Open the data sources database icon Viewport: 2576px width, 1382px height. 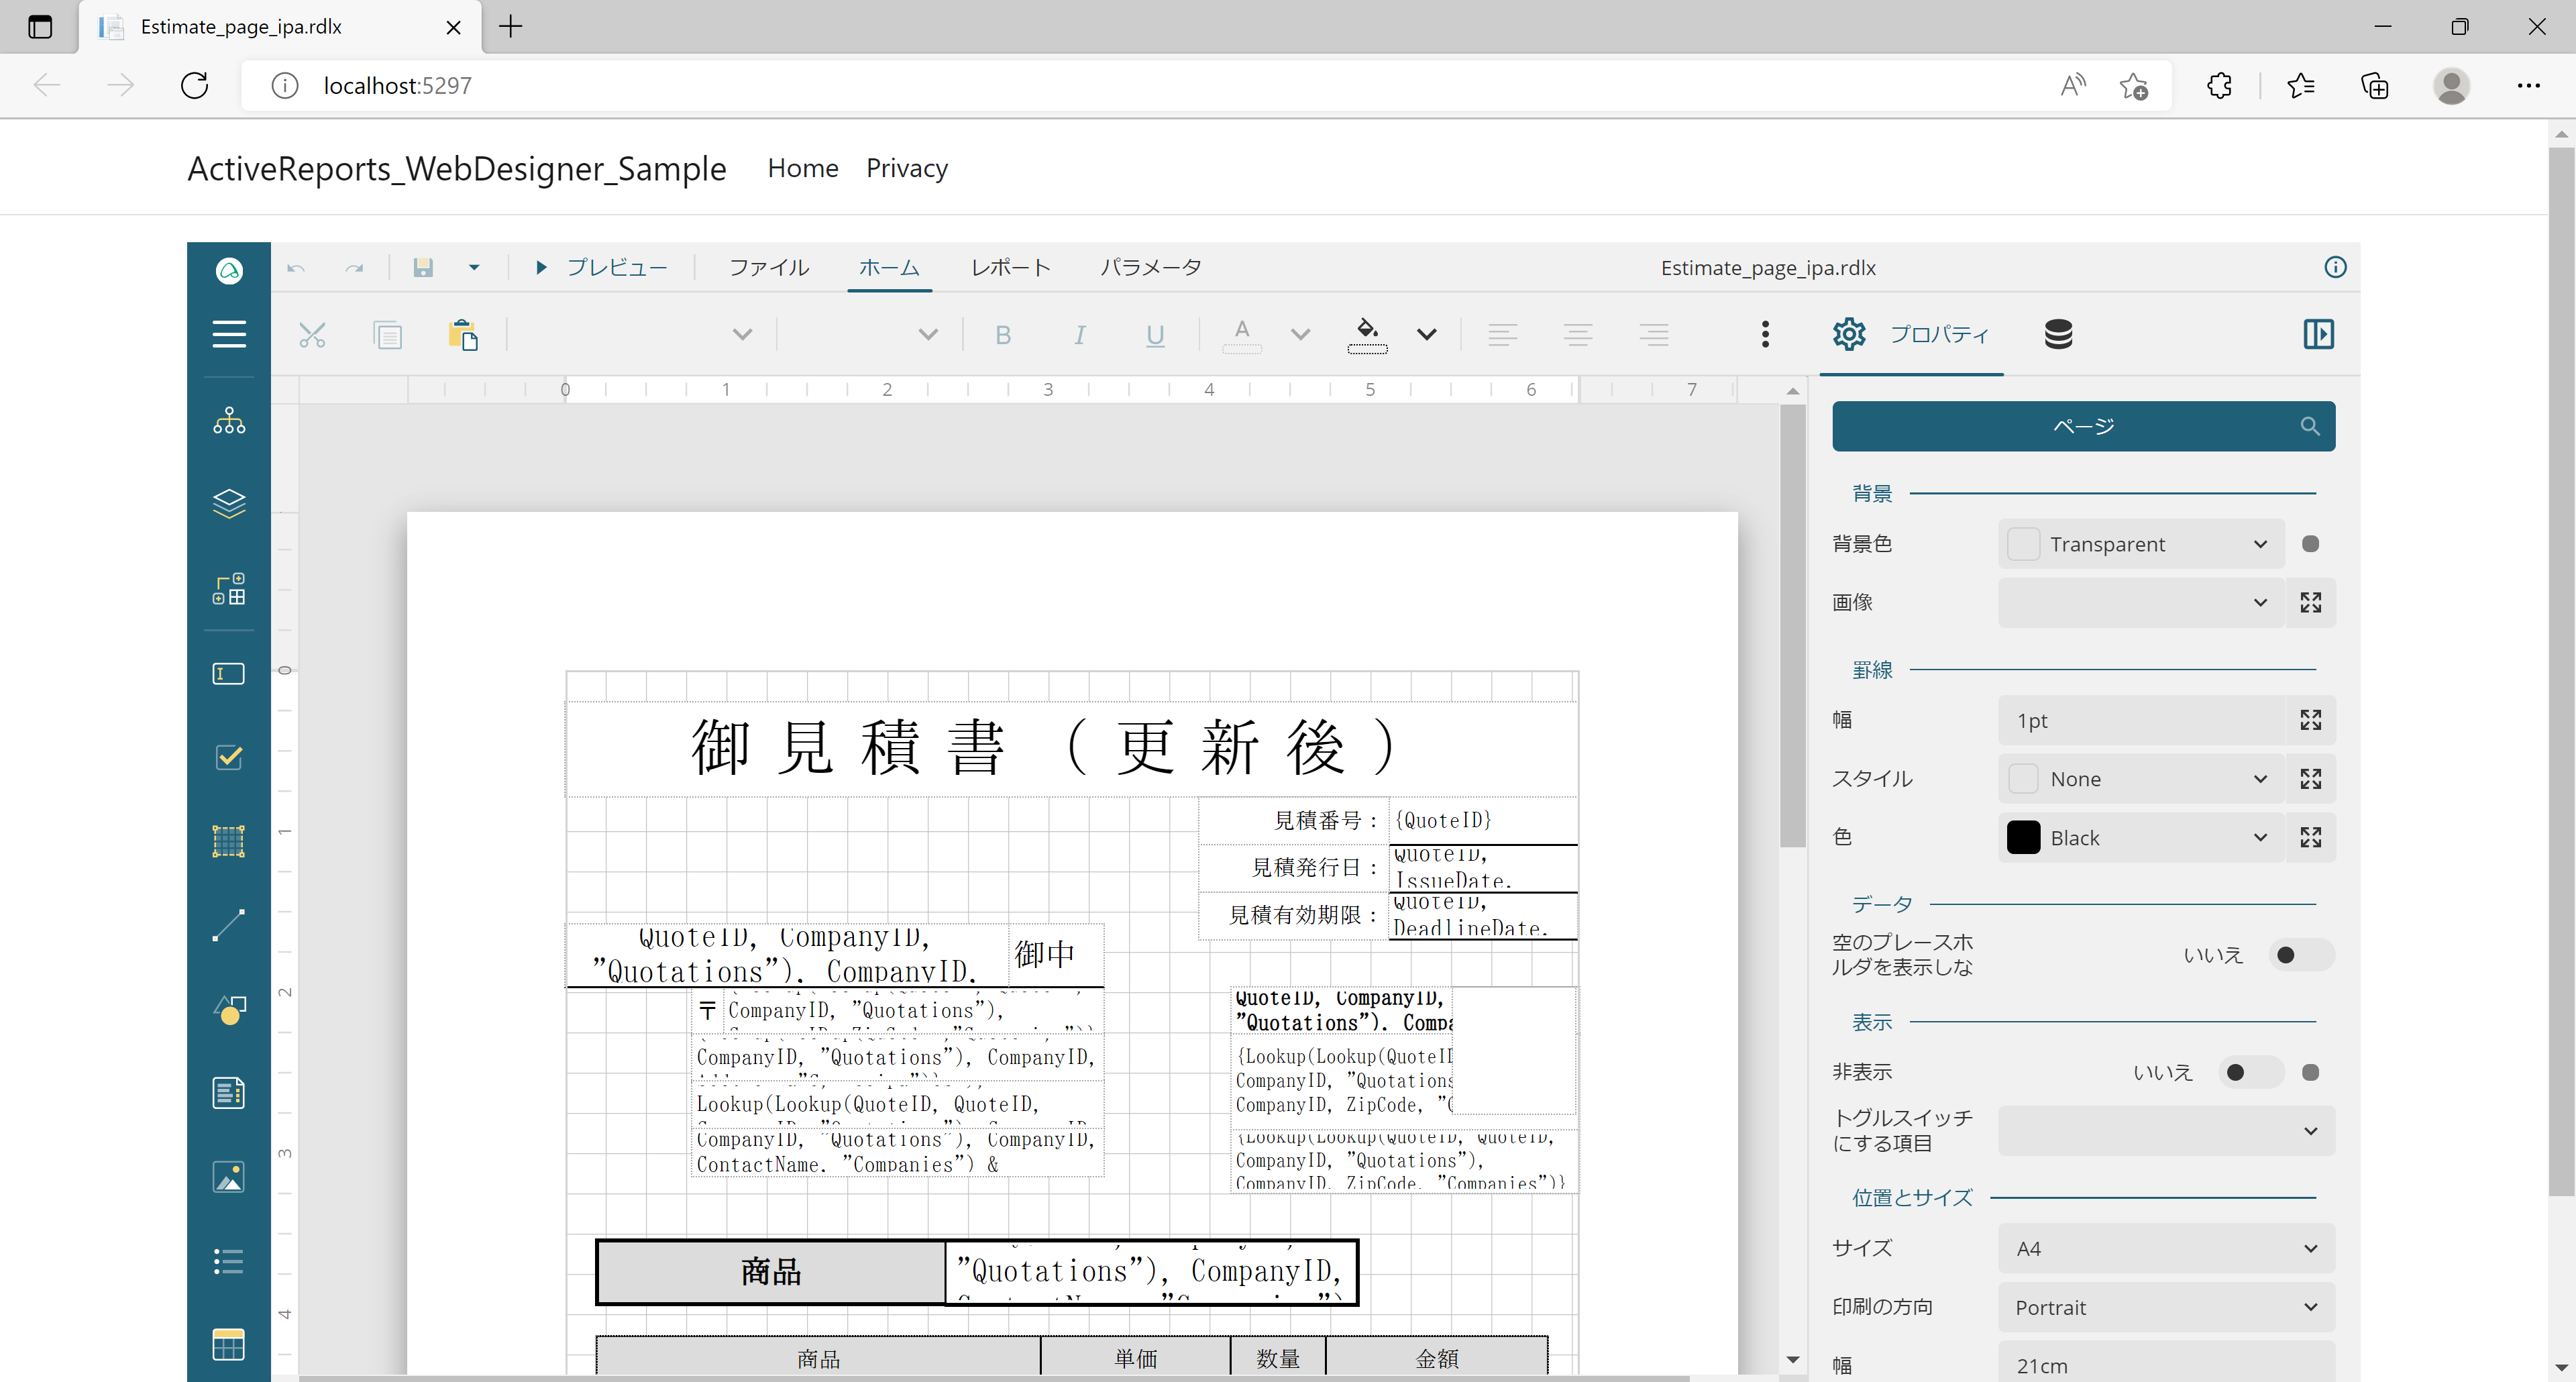click(2059, 334)
